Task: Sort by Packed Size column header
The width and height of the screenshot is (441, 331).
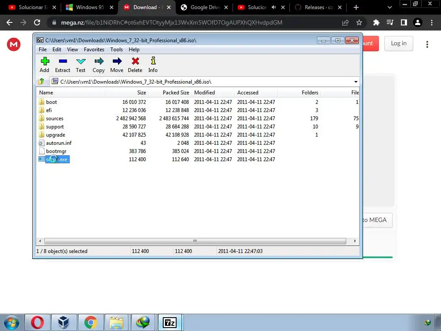Action: pyautogui.click(x=170, y=93)
